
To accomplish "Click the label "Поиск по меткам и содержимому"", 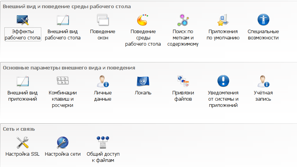I will click(x=183, y=37).
